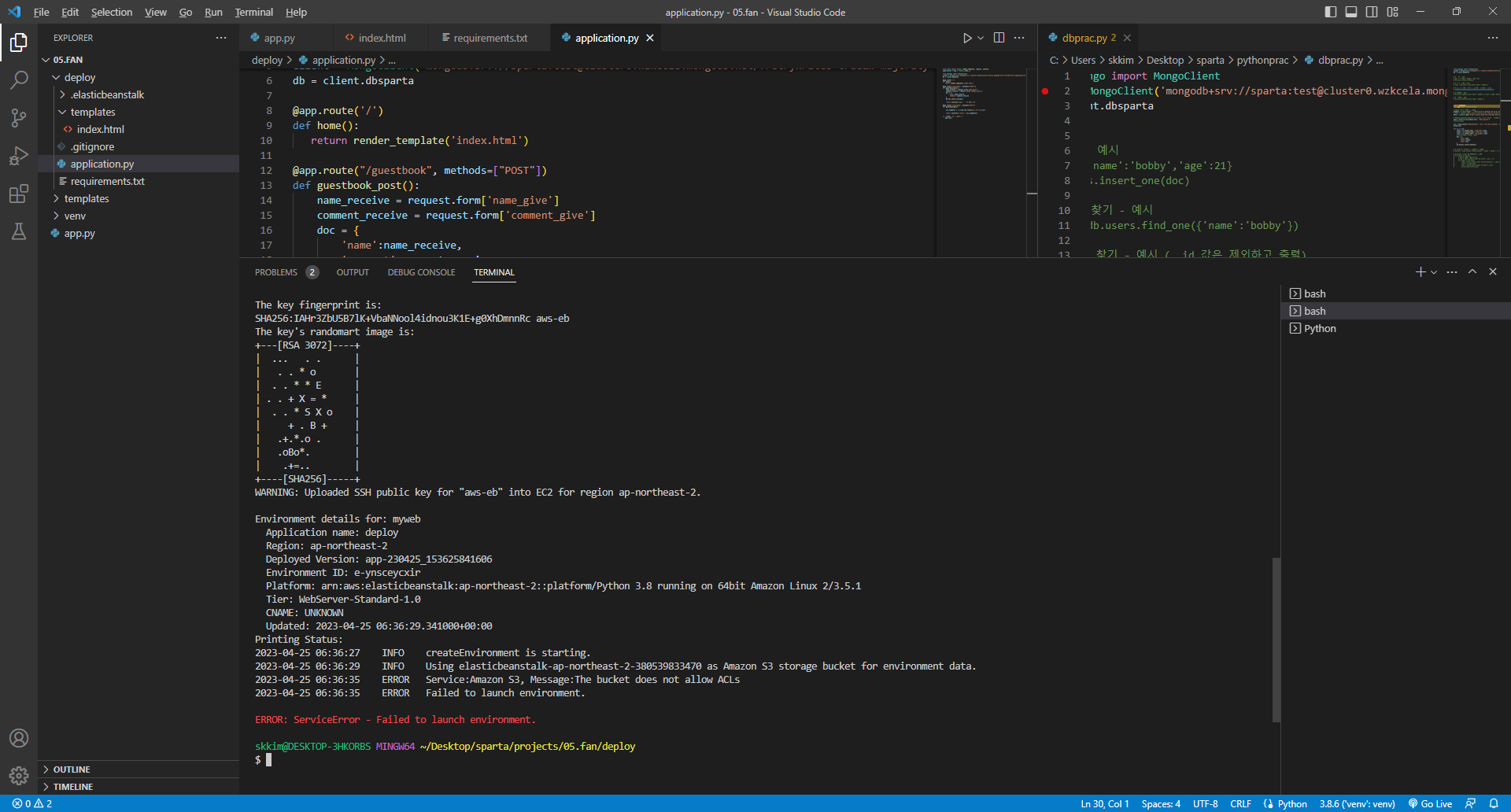Open the new terminal launch profile dropdown
This screenshot has height=812, width=1511.
(x=1434, y=271)
